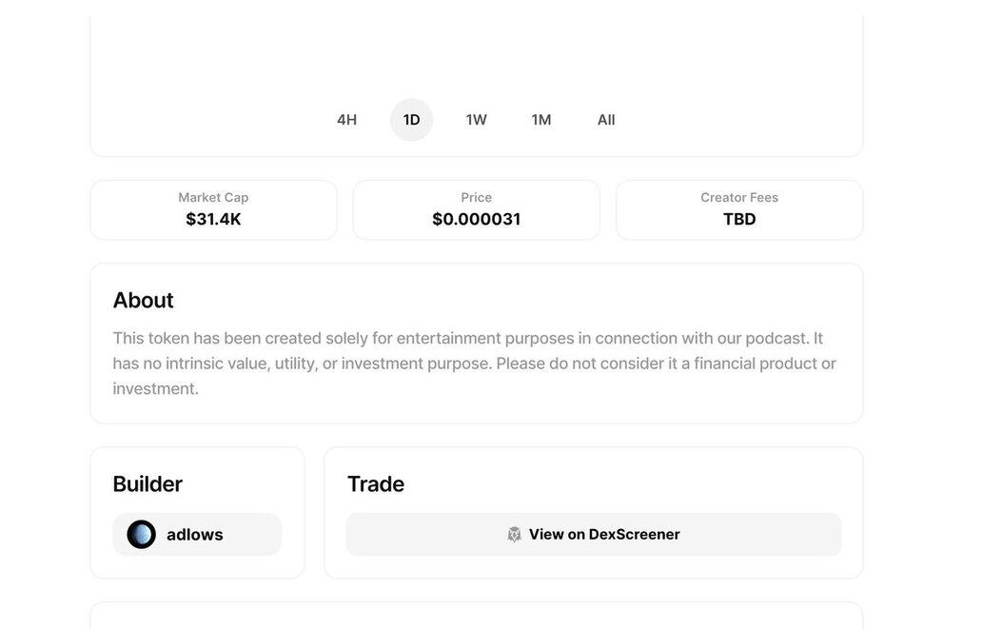
Task: Click the Builder section heading
Action: point(147,484)
